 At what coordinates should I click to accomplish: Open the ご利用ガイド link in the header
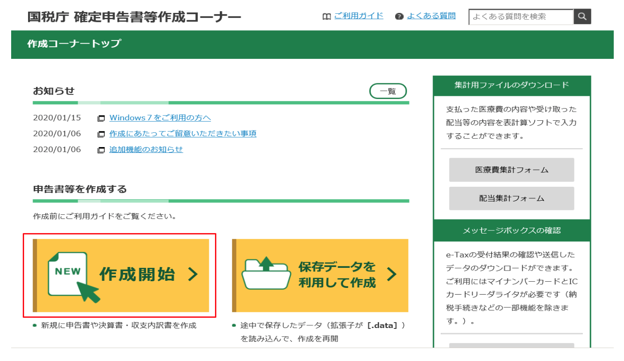point(358,16)
